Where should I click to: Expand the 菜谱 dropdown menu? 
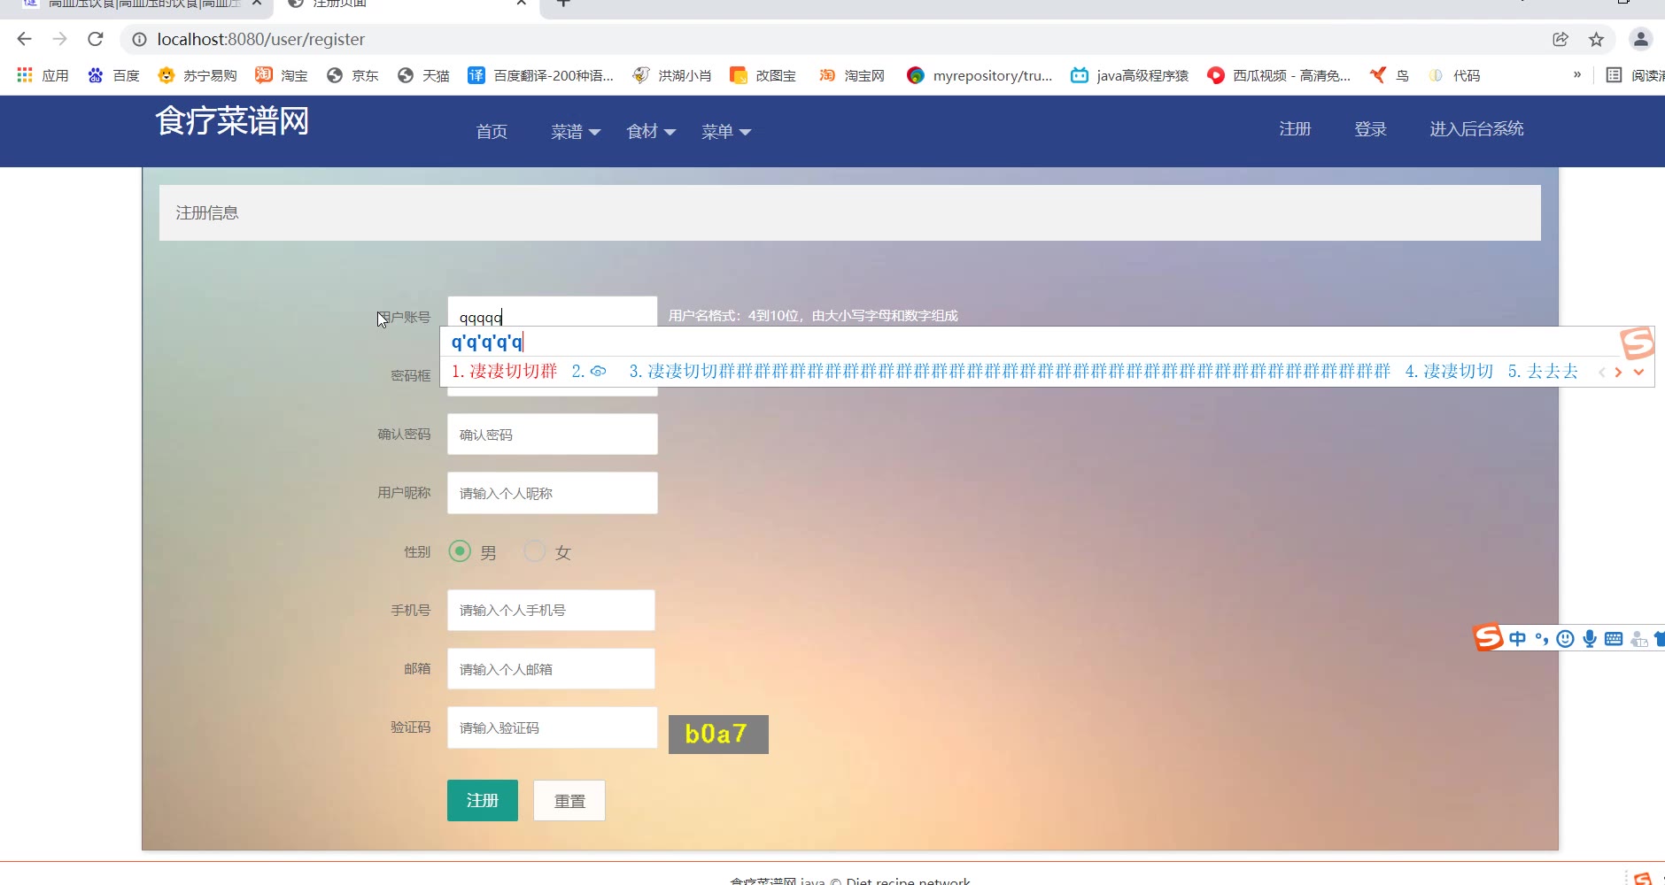pos(576,132)
